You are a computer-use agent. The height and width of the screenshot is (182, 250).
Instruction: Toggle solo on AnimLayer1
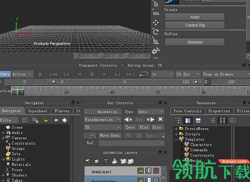tap(149, 171)
